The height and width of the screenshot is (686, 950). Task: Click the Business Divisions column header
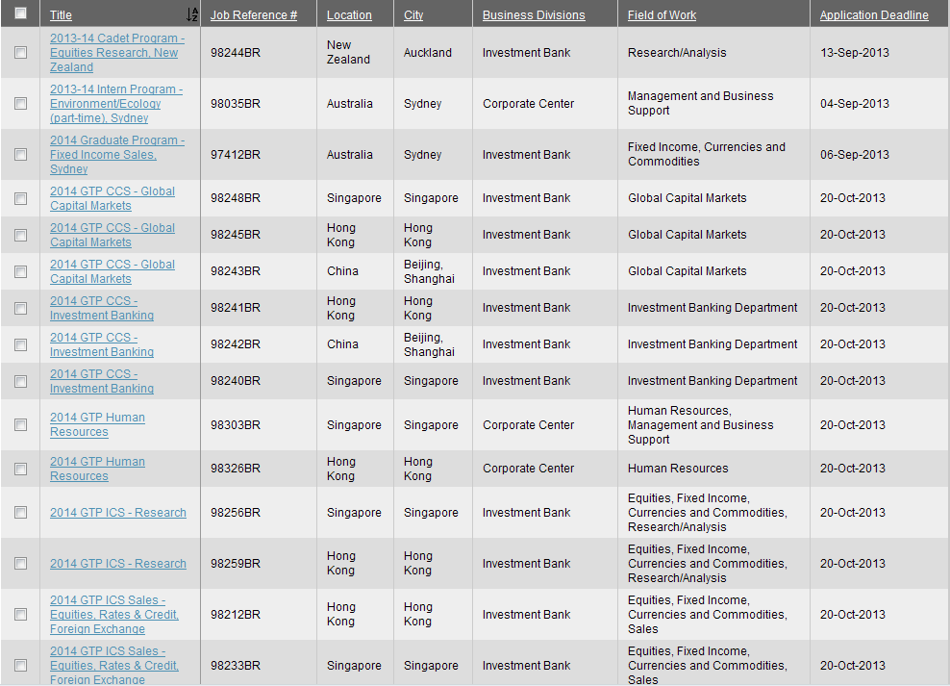533,15
